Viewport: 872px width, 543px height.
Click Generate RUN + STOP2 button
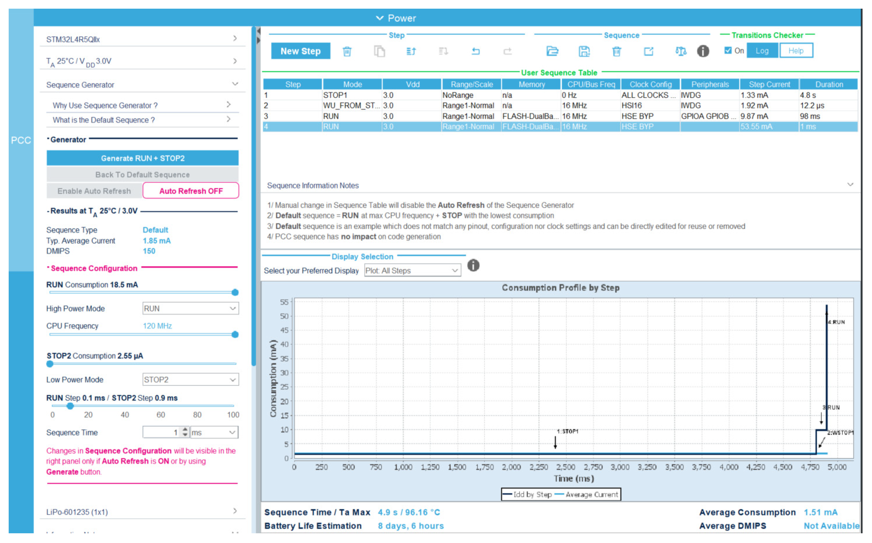click(x=142, y=158)
